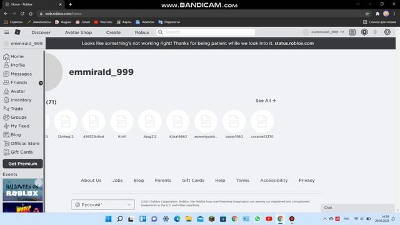This screenshot has width=400, height=225.
Task: Click the Get Premium button
Action: point(22,164)
